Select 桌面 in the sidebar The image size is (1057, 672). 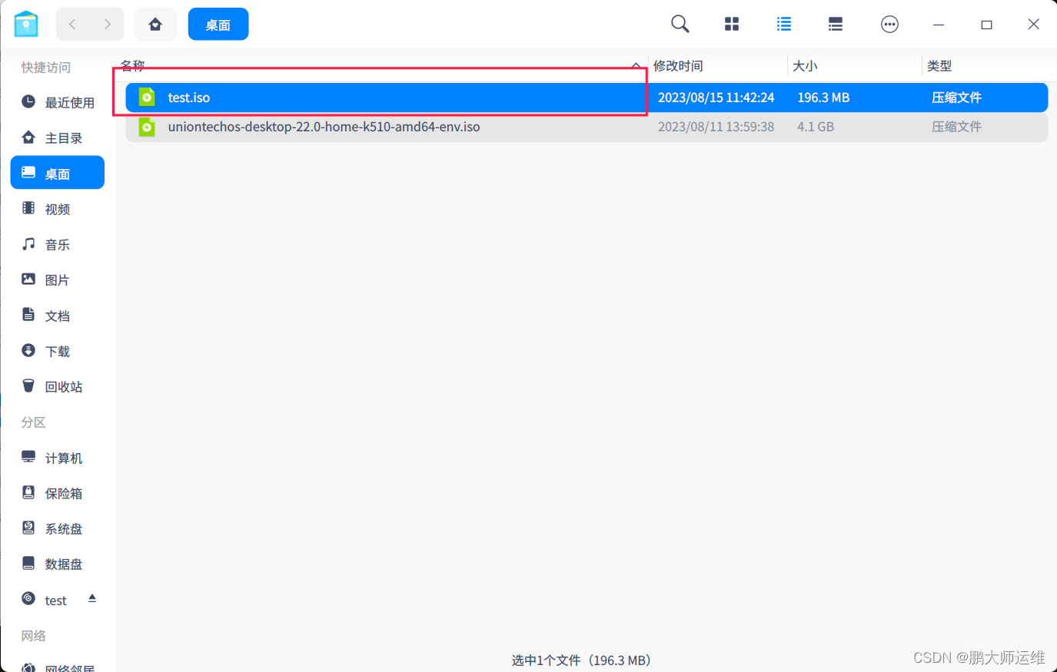[58, 173]
